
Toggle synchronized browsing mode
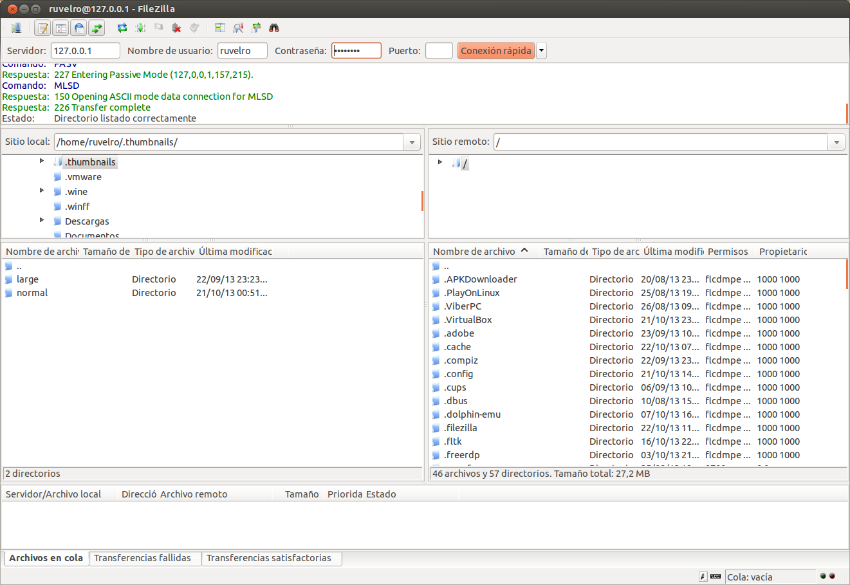click(x=255, y=28)
